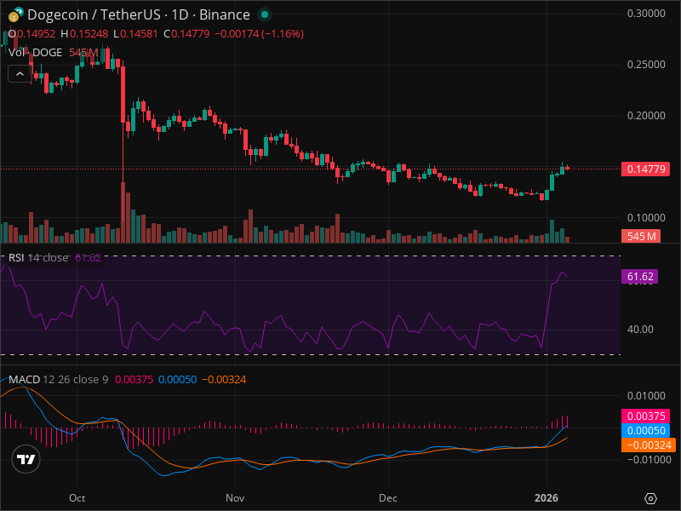Open chart settings gear icon
Image resolution: width=681 pixels, height=511 pixels.
pos(650,498)
